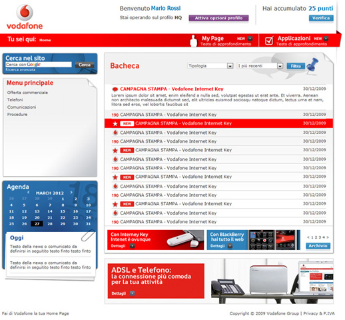Screen dimensions: 345x320
Task: Select March 27 in the Agenda calendar
Action: tap(37, 224)
